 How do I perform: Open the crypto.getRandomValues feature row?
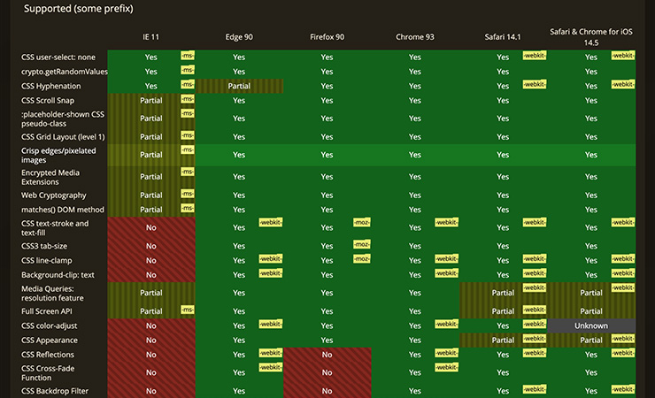(x=65, y=72)
